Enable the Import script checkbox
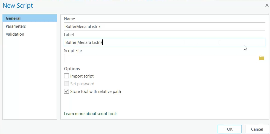Image resolution: width=270 pixels, height=134 pixels. pos(66,76)
